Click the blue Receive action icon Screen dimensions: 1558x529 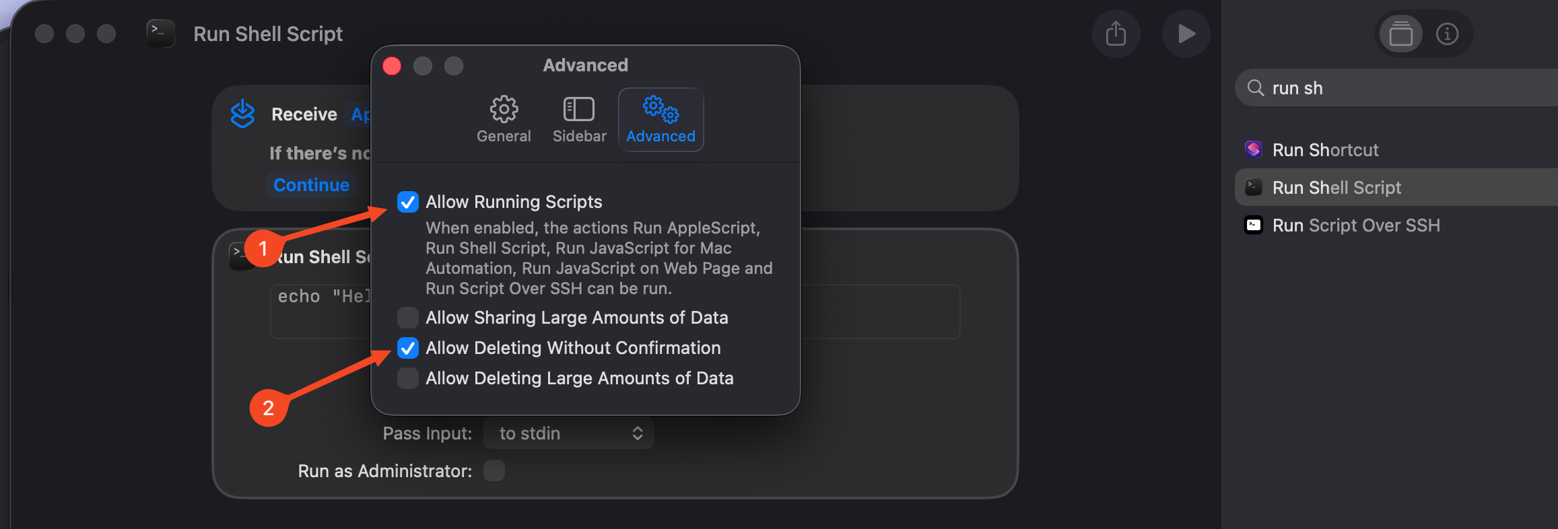[242, 113]
